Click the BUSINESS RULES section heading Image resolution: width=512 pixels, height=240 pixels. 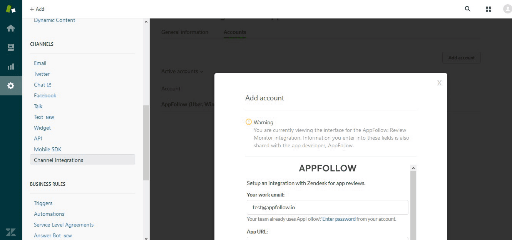[x=48, y=184]
